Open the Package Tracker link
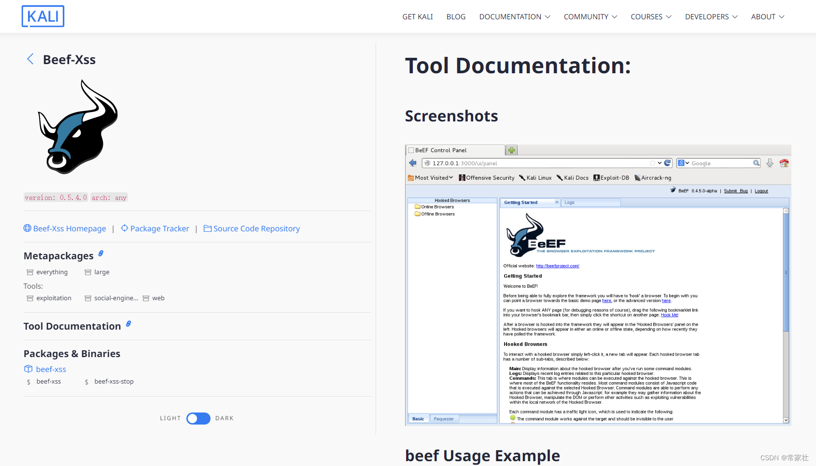This screenshot has width=816, height=466. 160,228
